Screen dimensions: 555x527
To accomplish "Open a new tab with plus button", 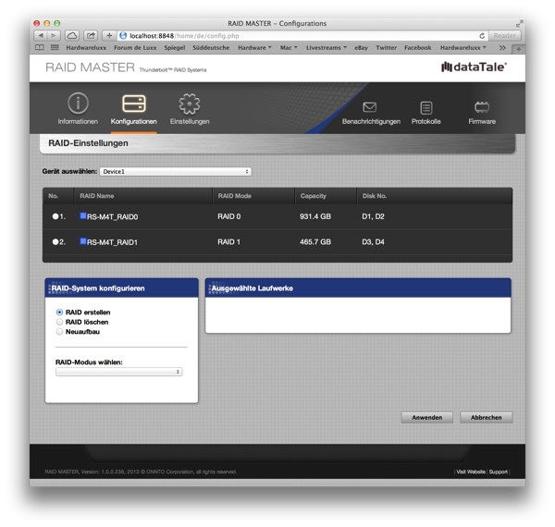I will pyautogui.click(x=518, y=49).
